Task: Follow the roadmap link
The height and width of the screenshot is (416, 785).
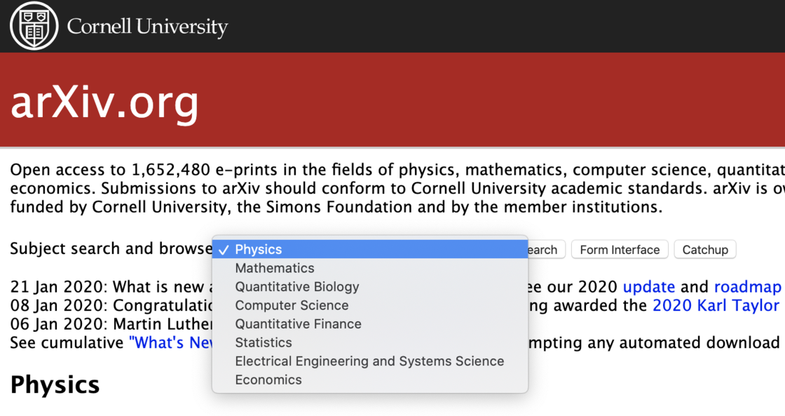Action: click(747, 287)
